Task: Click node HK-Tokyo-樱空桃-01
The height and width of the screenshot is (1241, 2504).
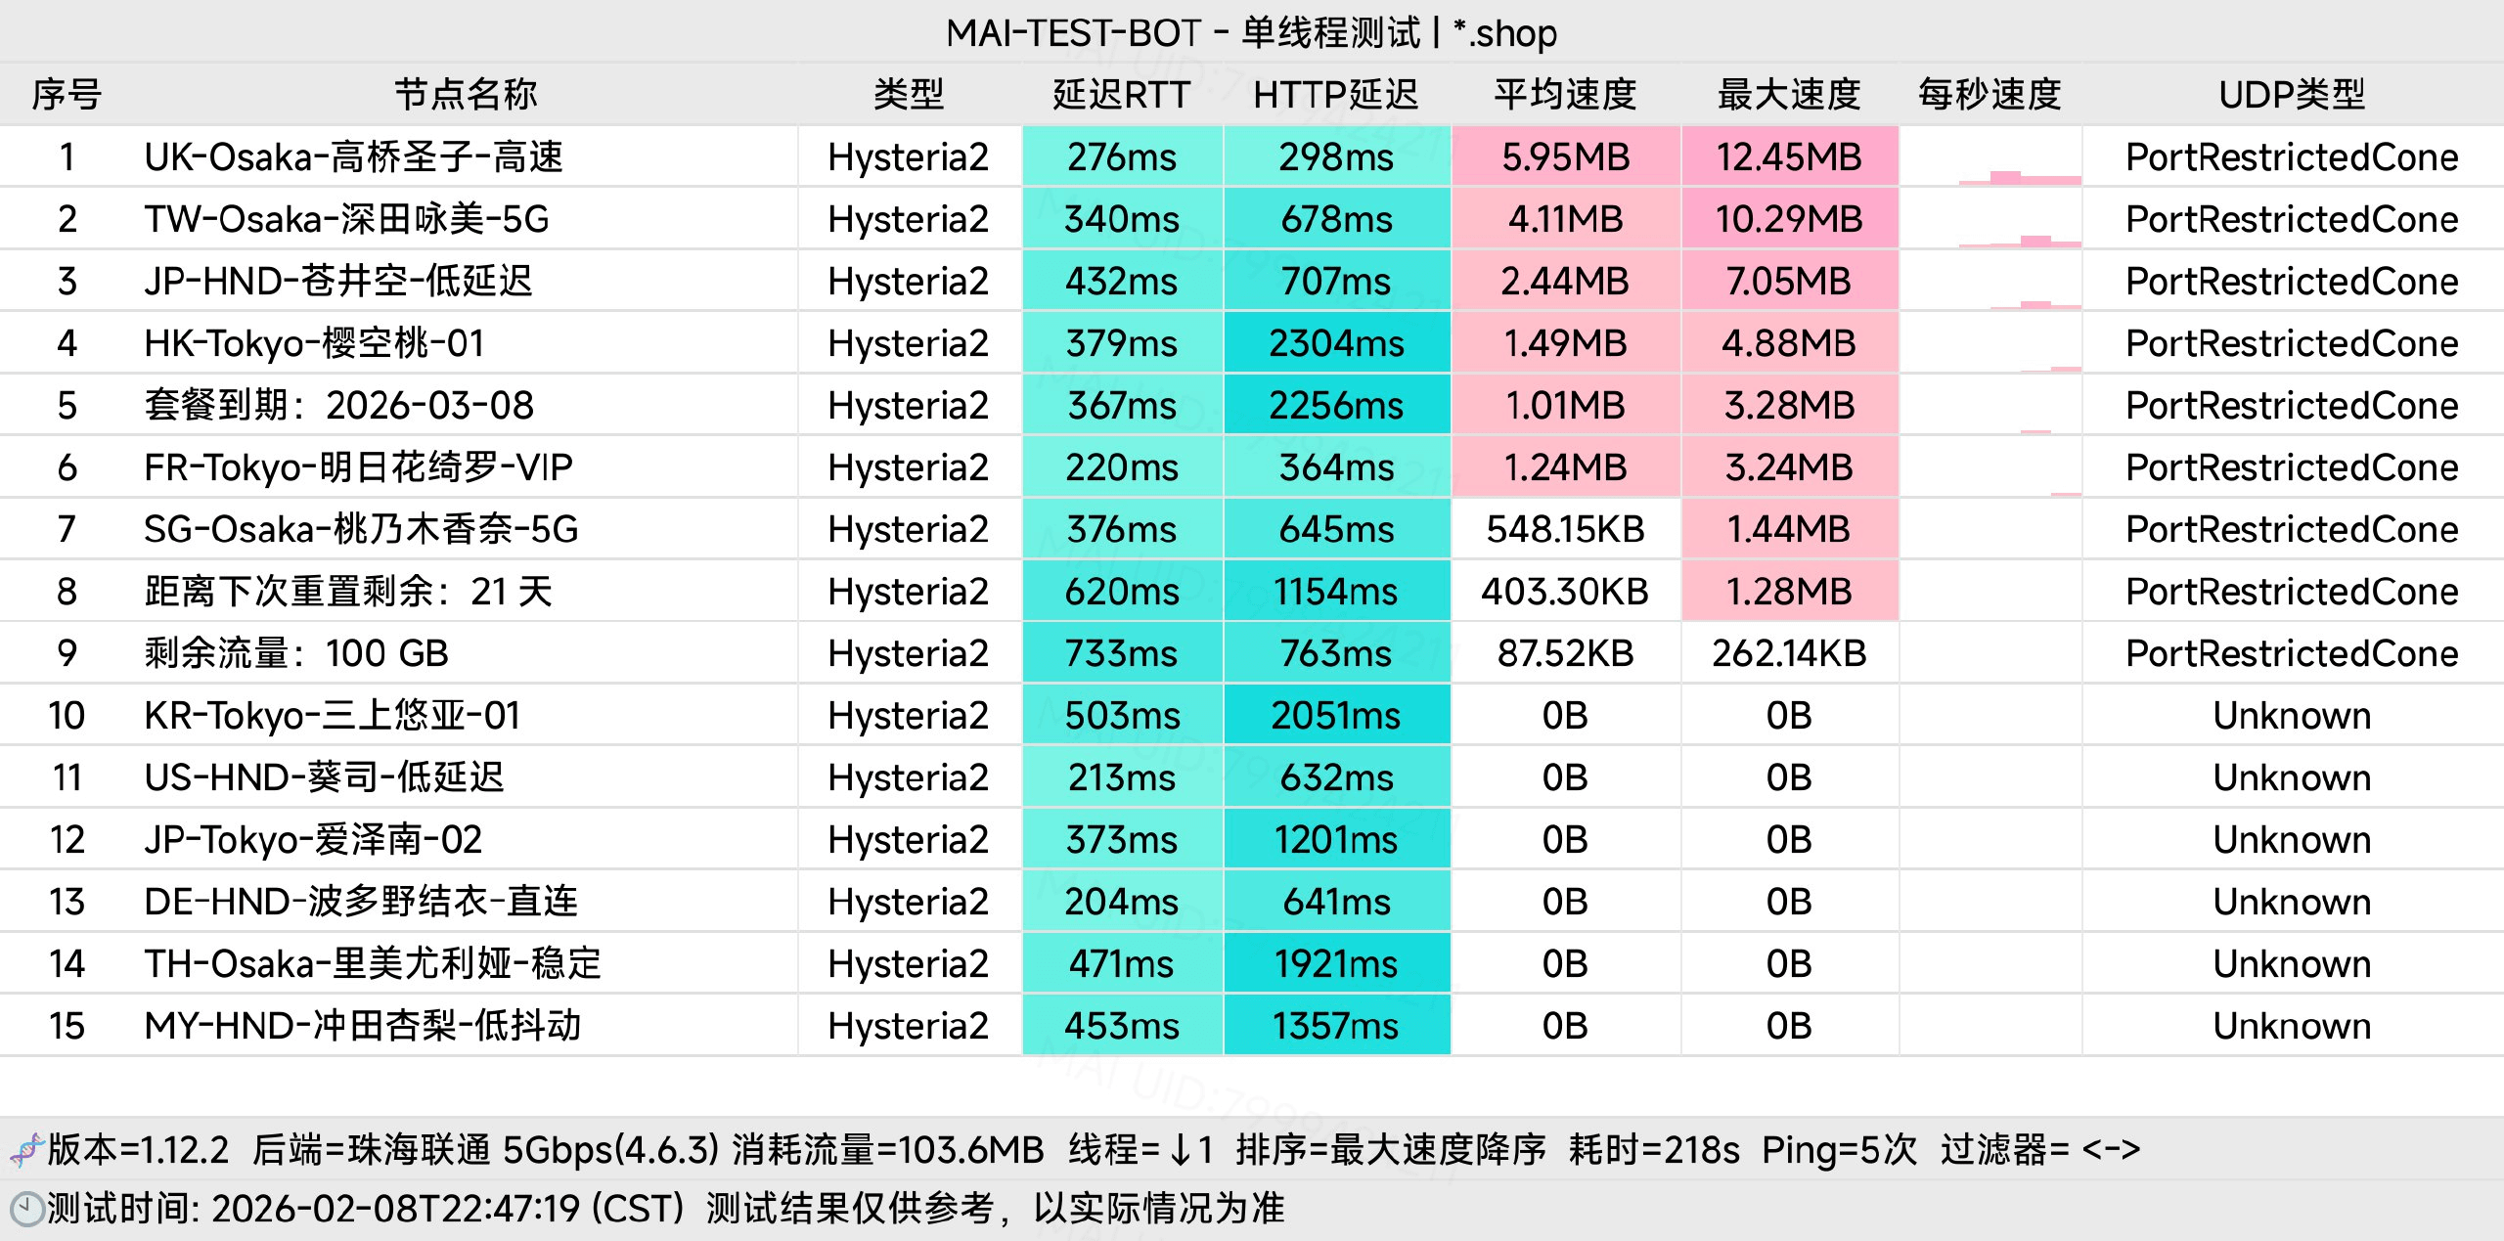Action: pyautogui.click(x=314, y=343)
